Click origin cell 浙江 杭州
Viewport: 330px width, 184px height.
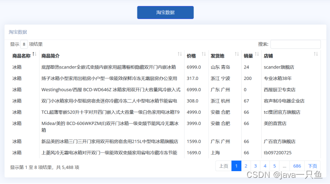tap(220, 101)
